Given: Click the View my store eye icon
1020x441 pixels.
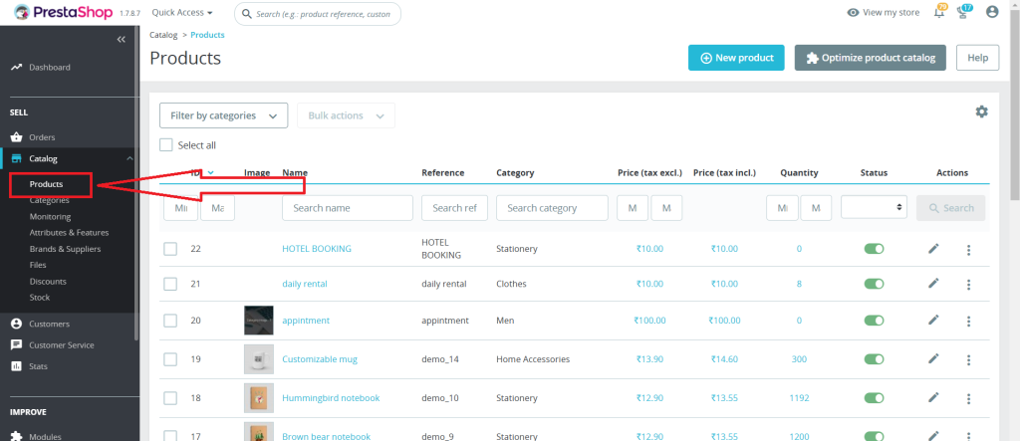Looking at the screenshot, I should (x=853, y=12).
